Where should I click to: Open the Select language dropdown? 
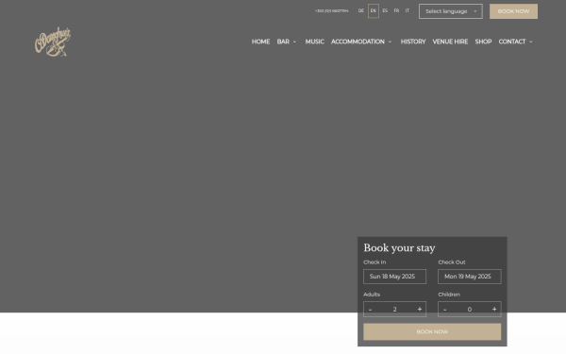(x=451, y=11)
